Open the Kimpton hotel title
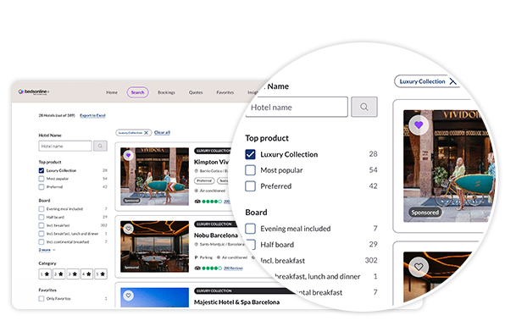 [211, 162]
